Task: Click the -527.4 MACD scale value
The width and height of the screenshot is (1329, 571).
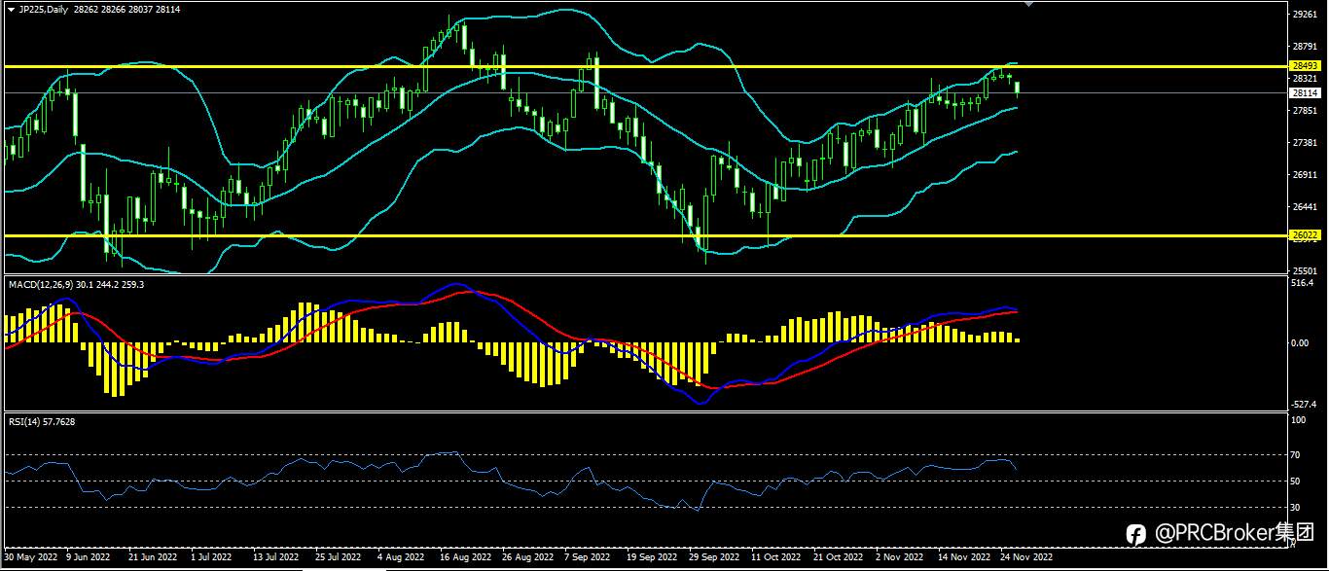Action: (1304, 405)
